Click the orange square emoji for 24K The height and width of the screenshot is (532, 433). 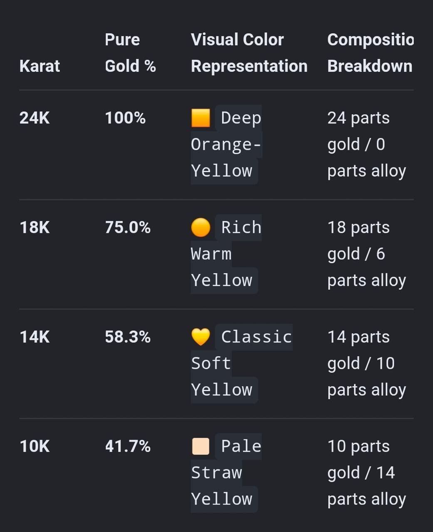tap(200, 118)
